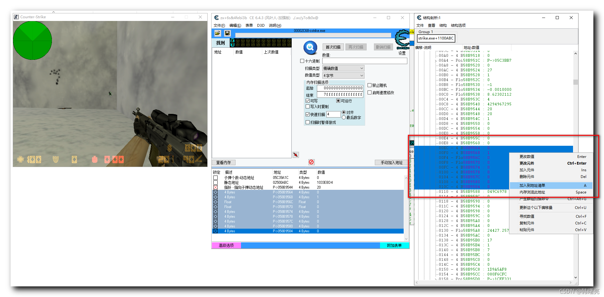Click the address list scroll-down arrow
Screen dimensions: 604x297
pyautogui.click(x=406, y=239)
